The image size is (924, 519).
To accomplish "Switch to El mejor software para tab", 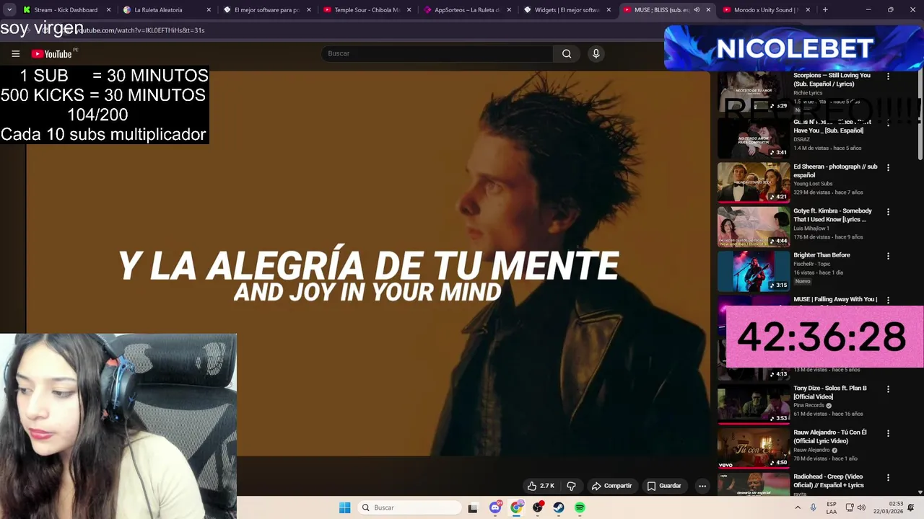I will click(x=267, y=10).
